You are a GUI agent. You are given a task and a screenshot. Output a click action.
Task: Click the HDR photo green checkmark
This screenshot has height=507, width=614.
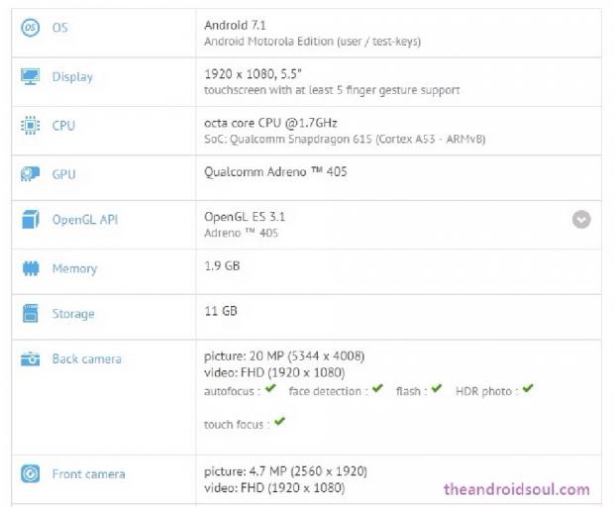(x=528, y=389)
